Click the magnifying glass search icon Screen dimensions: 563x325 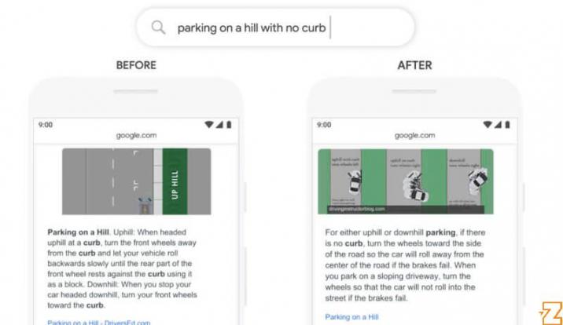[x=158, y=27]
